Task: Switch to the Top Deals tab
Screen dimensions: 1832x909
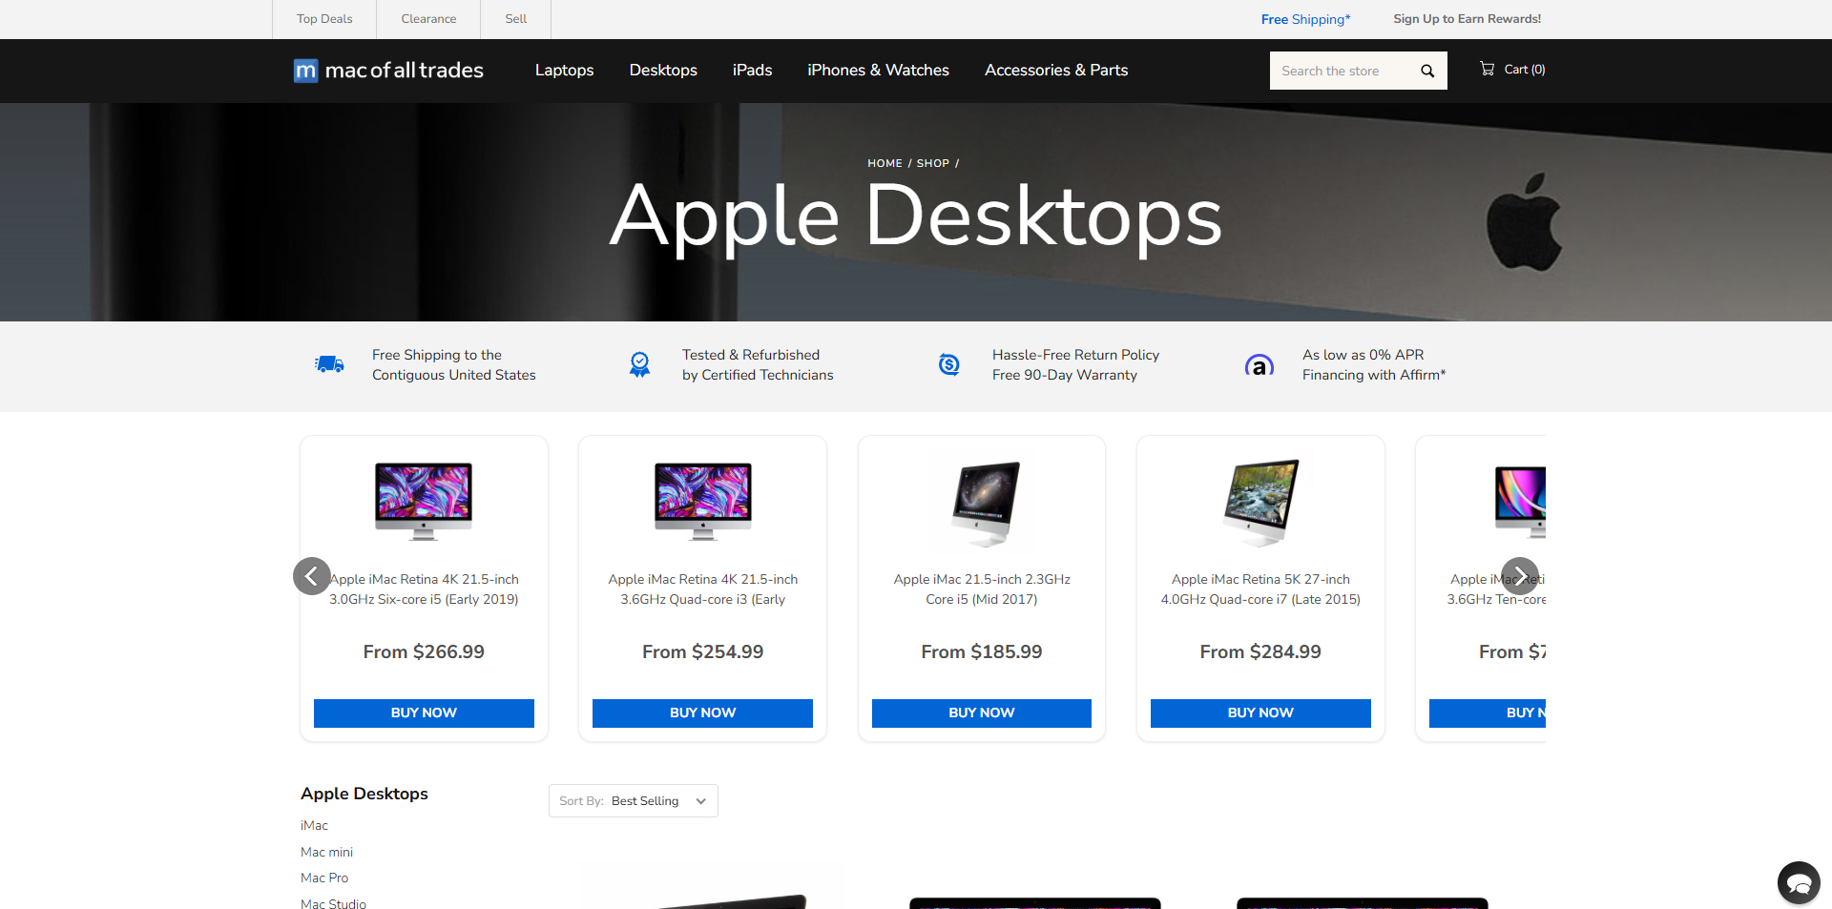Action: click(x=323, y=18)
